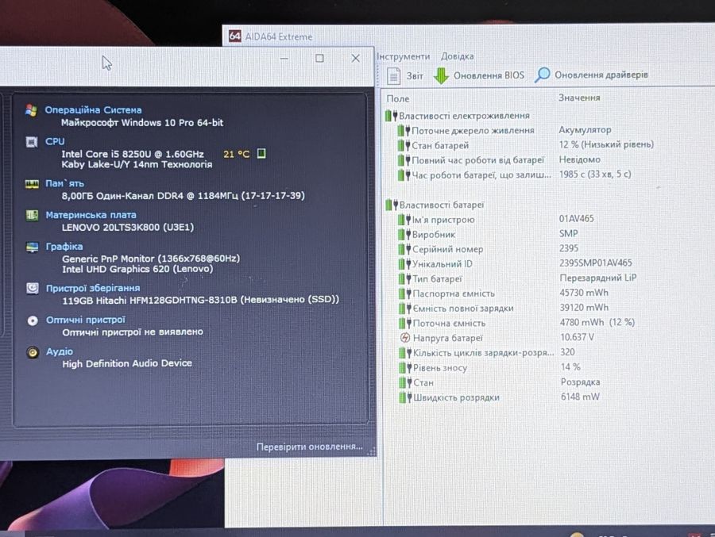715x537 pixels.
Task: Click the disc icon beside Оптичні пристрої
Action: [33, 320]
